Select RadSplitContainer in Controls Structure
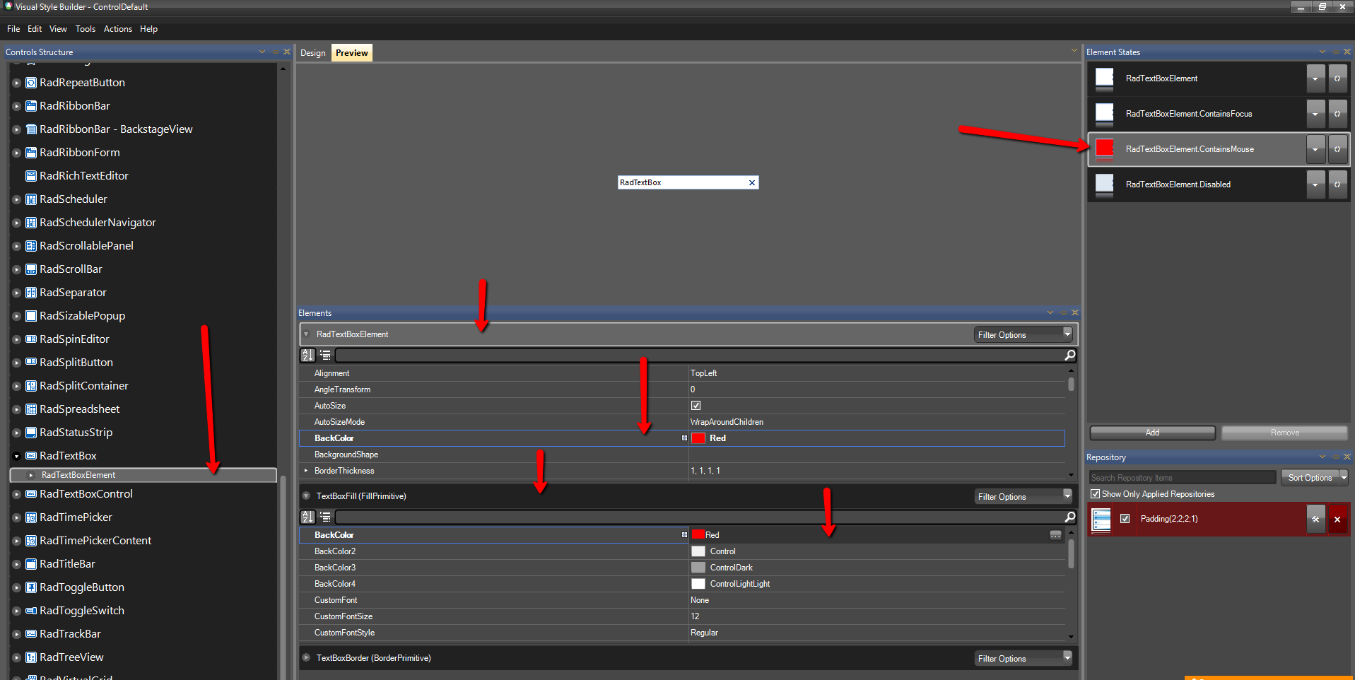Viewport: 1355px width, 680px height. click(x=84, y=386)
